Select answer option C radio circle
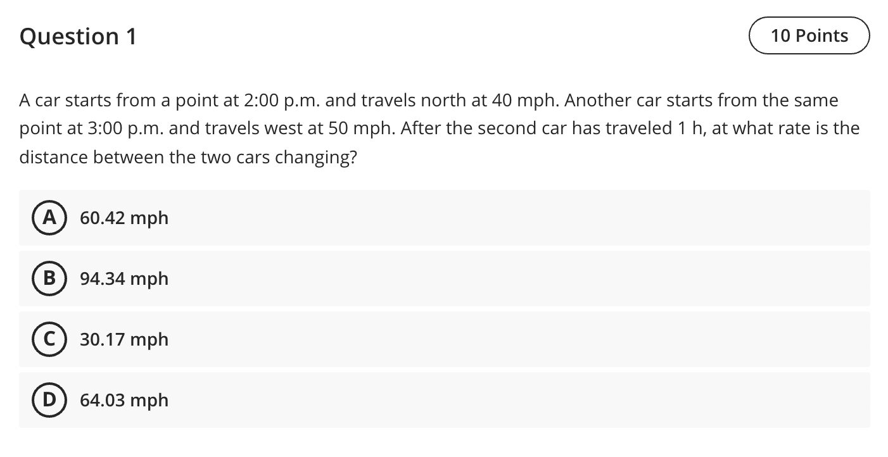 49,339
